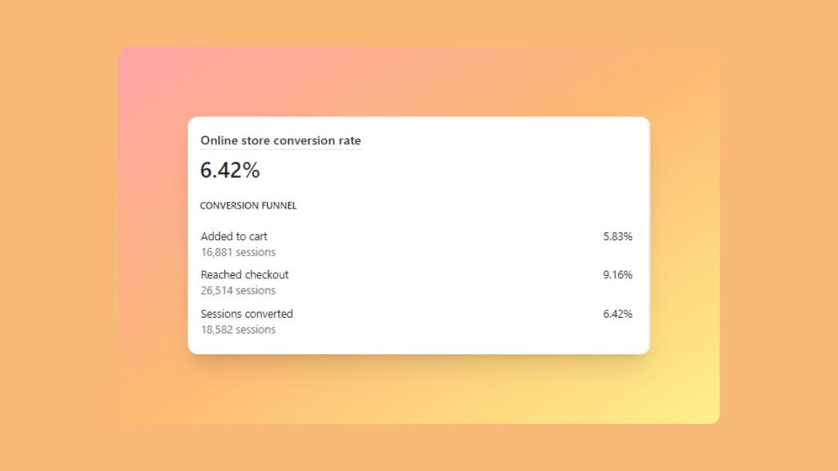Click the empty space right of 6.42% metric
The image size is (838, 471).
coord(449,170)
